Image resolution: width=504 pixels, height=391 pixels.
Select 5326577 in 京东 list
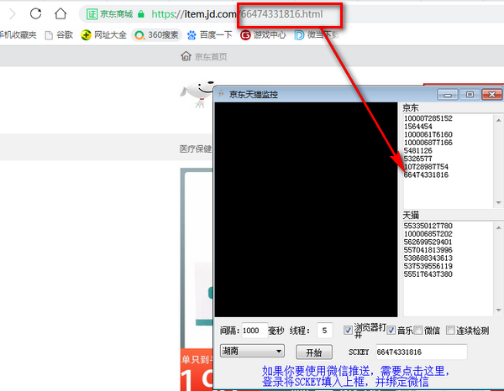point(418,159)
